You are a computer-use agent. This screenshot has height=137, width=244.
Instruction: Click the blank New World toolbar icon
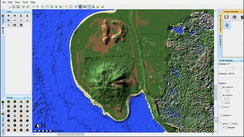coord(5,7)
